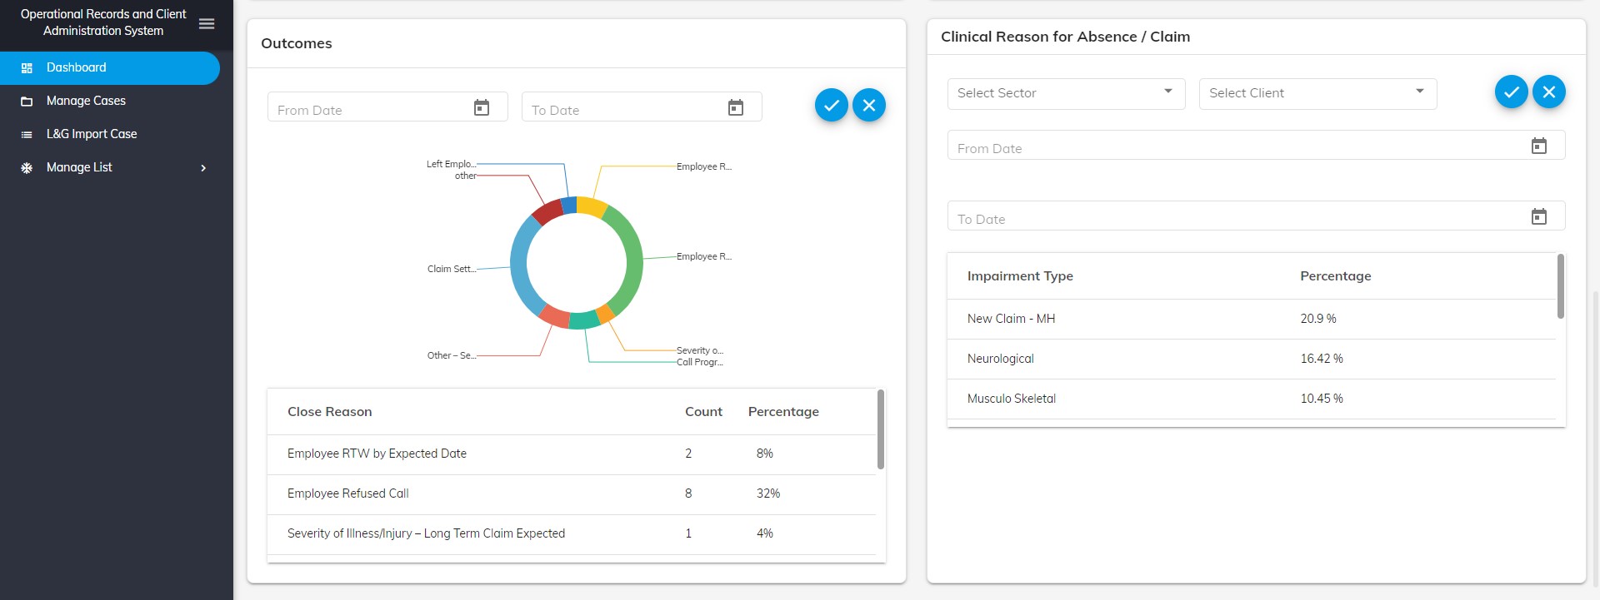Clear Clinical Reason filter with X button

1549,92
